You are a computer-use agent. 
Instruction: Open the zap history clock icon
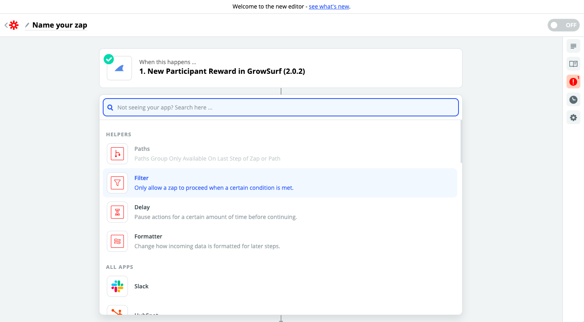click(x=573, y=99)
